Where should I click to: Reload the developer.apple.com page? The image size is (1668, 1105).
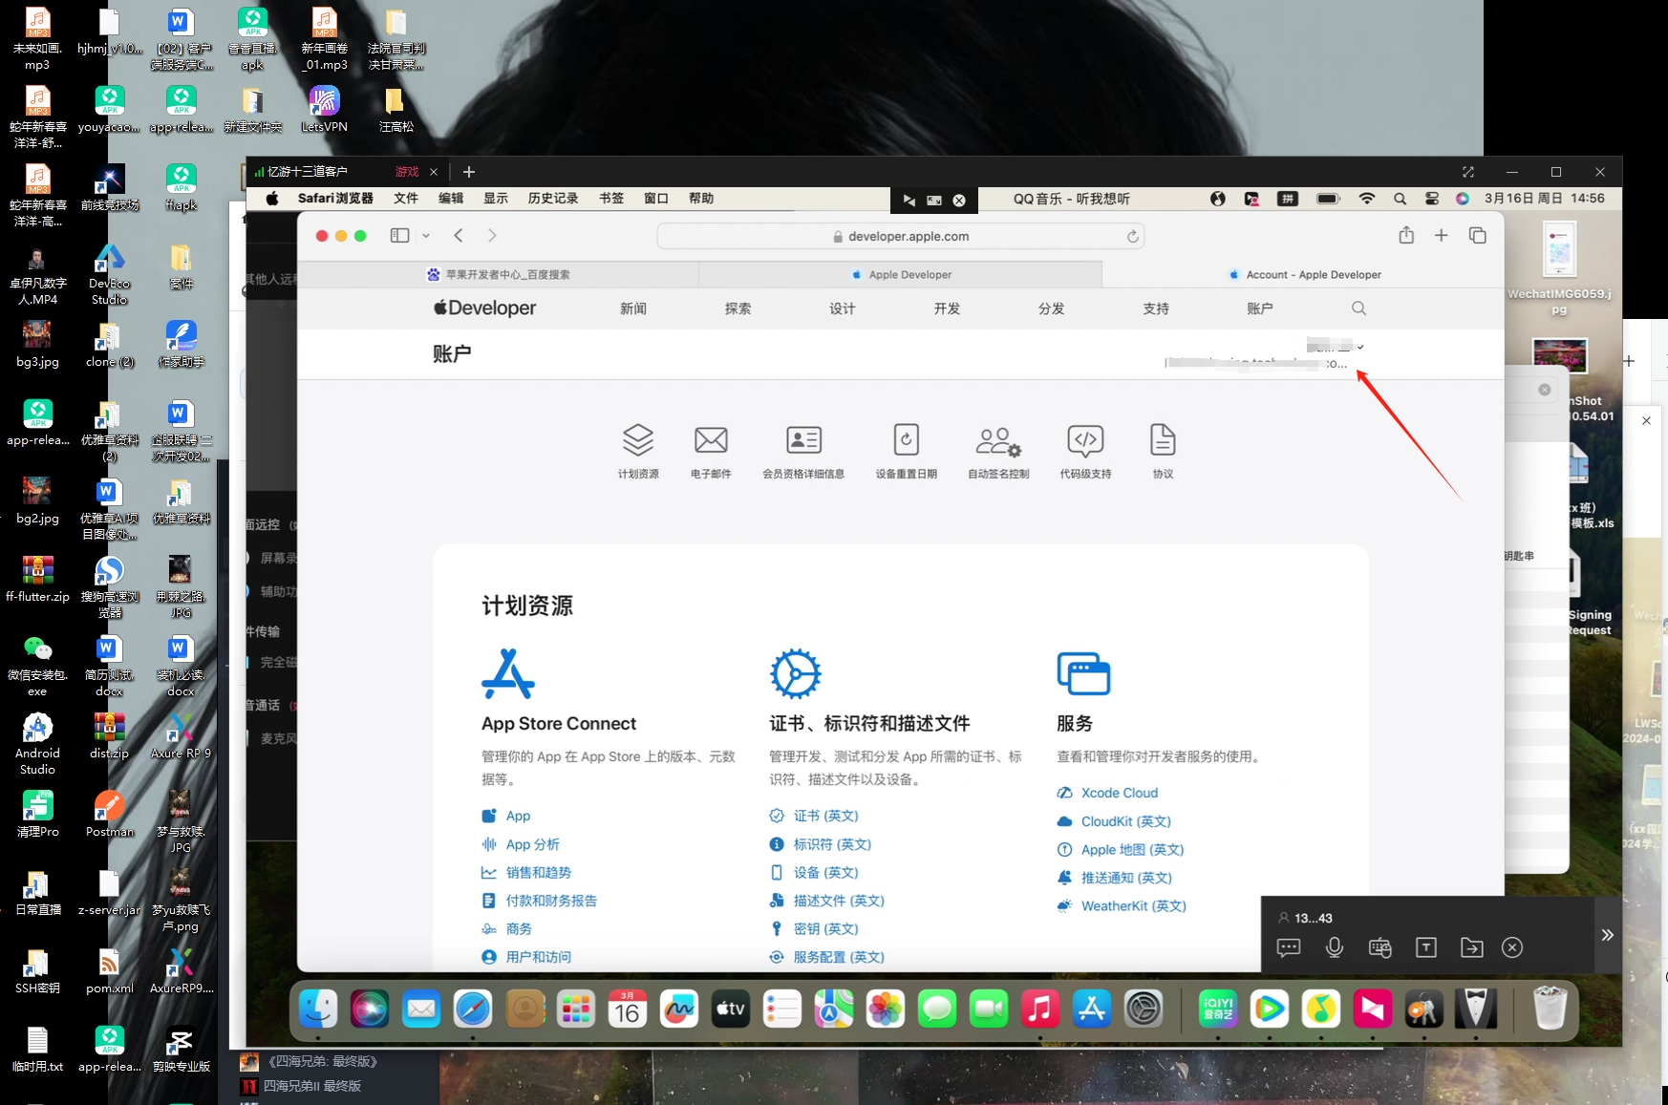coord(1132,237)
